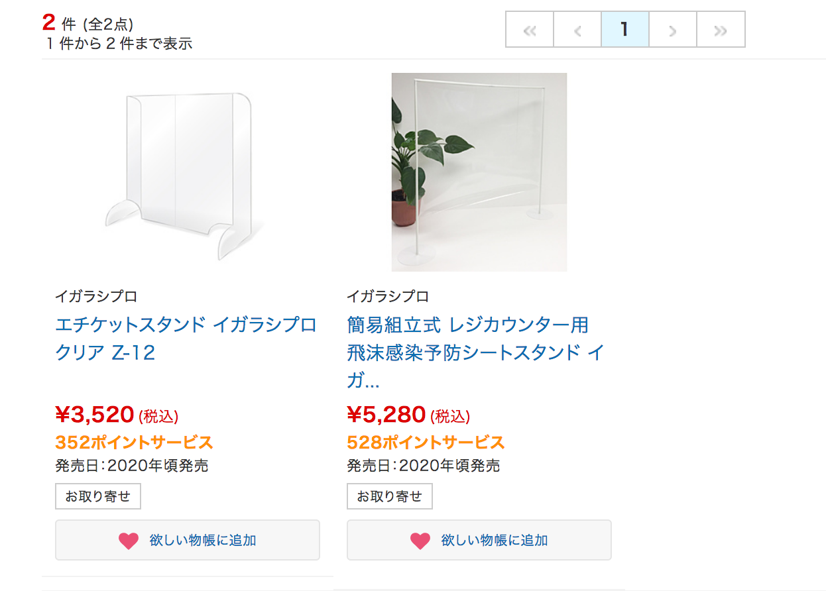Viewport: 826px width, 591px height.
Task: Go to the first page using double-left chevron
Action: coord(530,30)
